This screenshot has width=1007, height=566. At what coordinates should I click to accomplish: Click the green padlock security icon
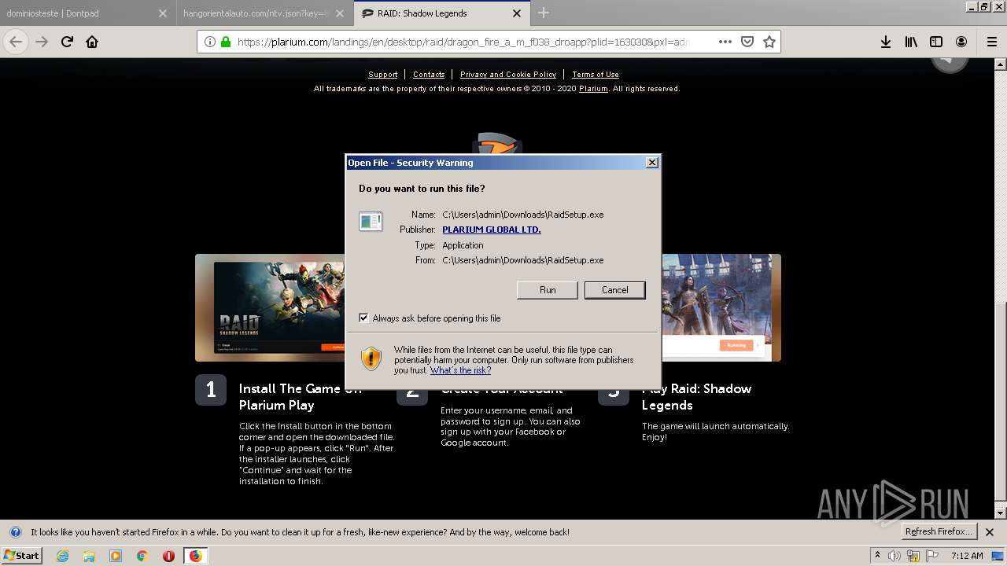[226, 42]
